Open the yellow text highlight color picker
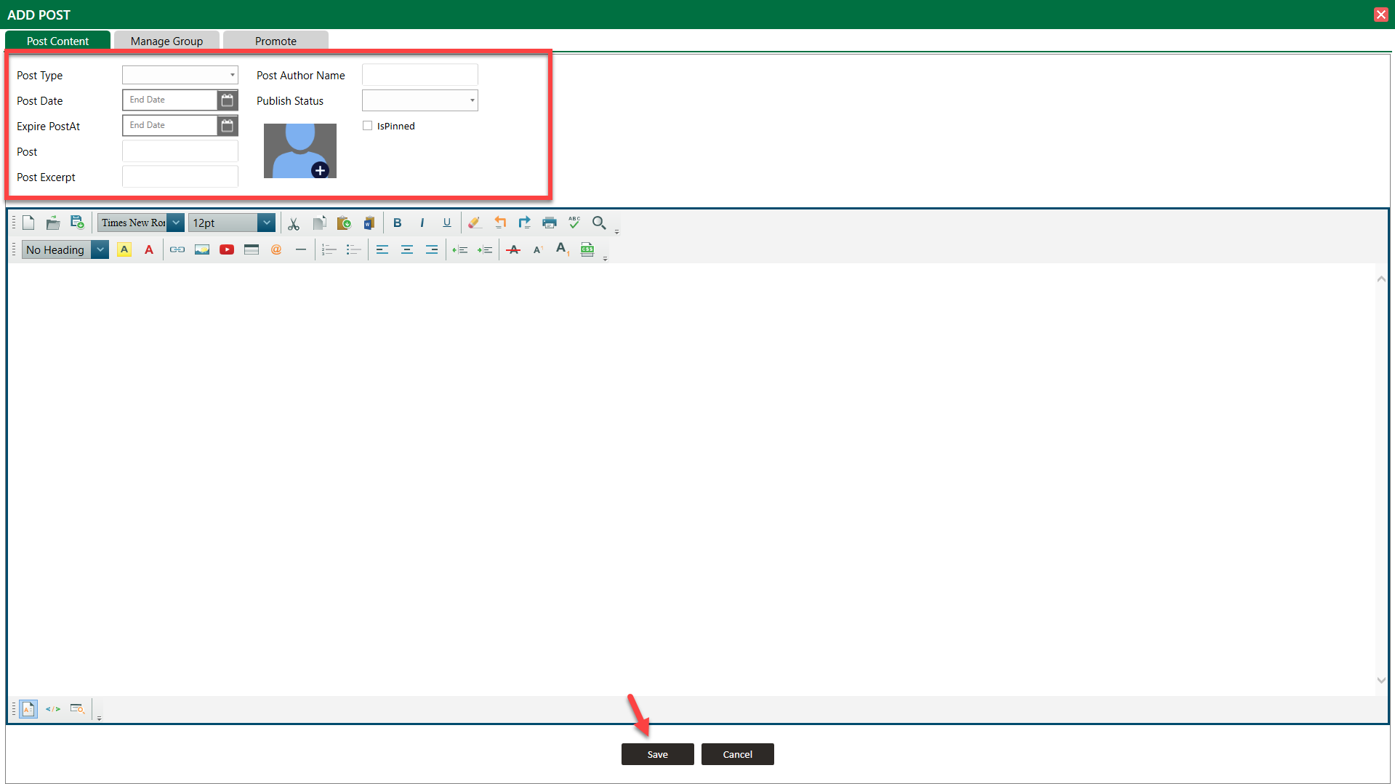The image size is (1395, 784). tap(124, 250)
